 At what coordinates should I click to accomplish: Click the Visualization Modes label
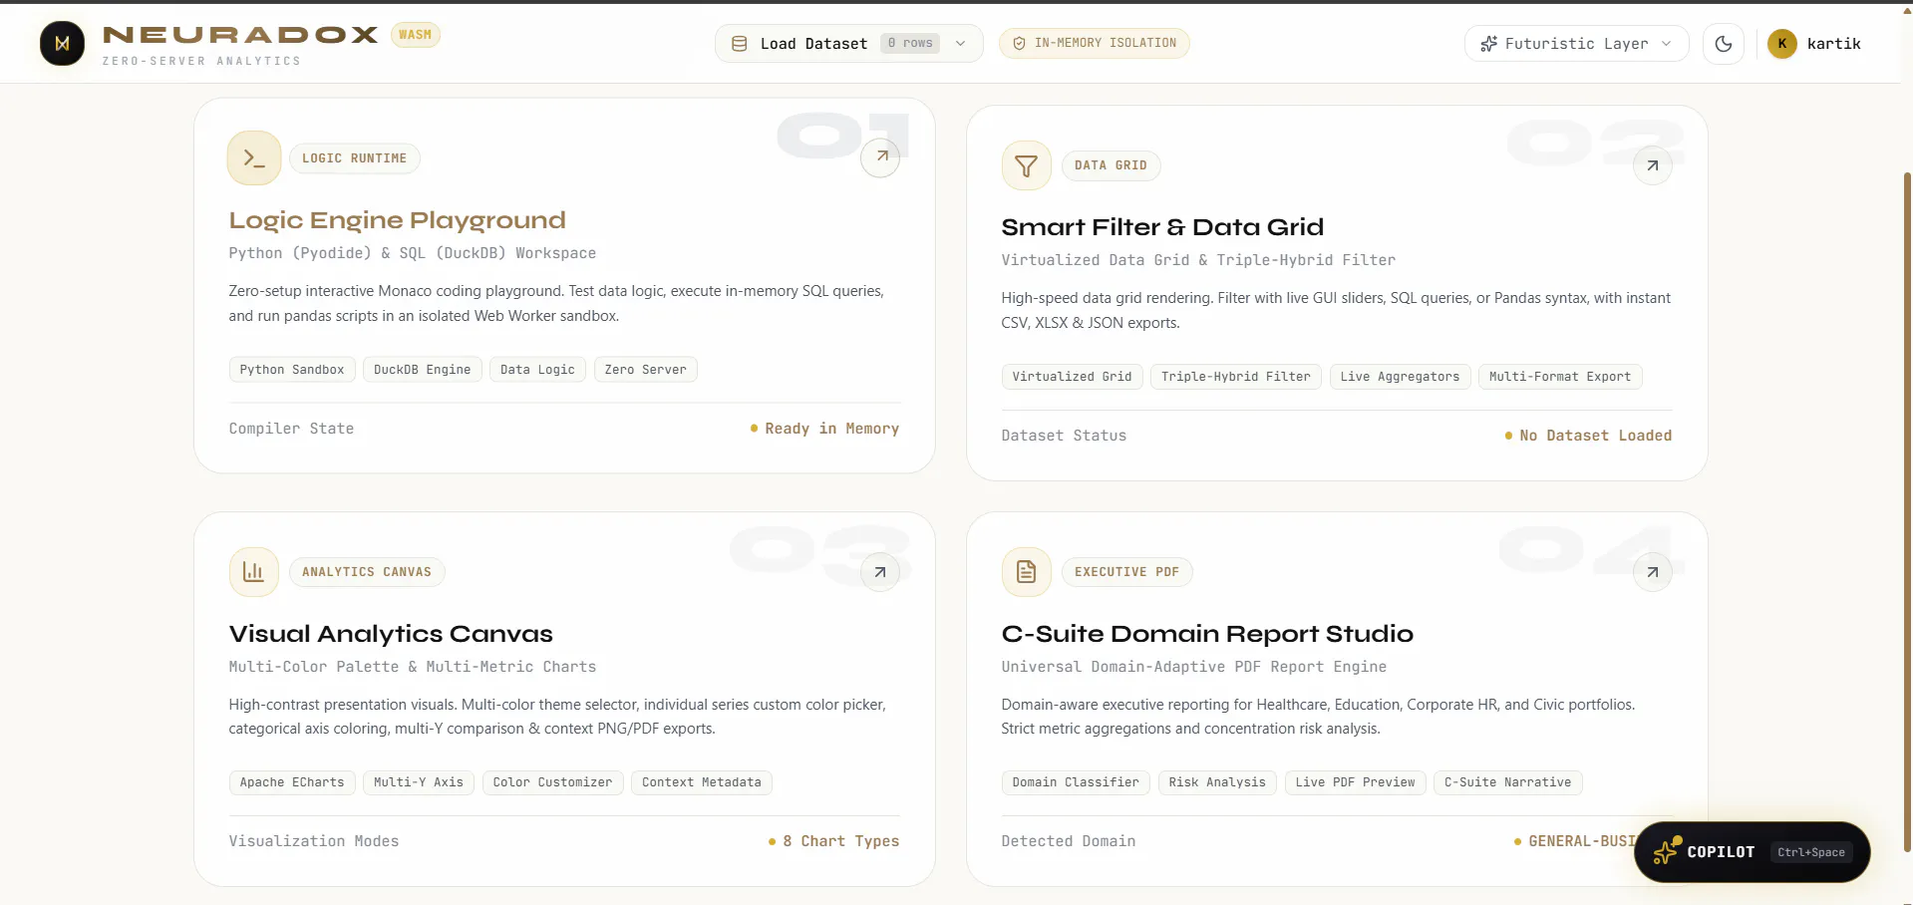(314, 841)
